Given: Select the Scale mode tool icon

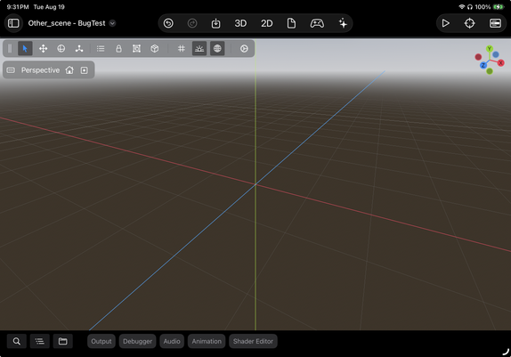Looking at the screenshot, I should pos(79,49).
